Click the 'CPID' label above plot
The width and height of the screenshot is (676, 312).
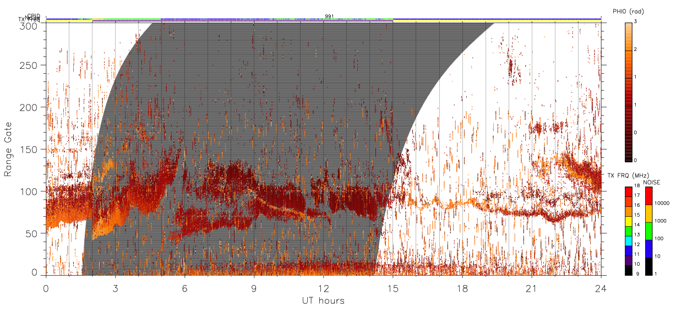point(34,16)
